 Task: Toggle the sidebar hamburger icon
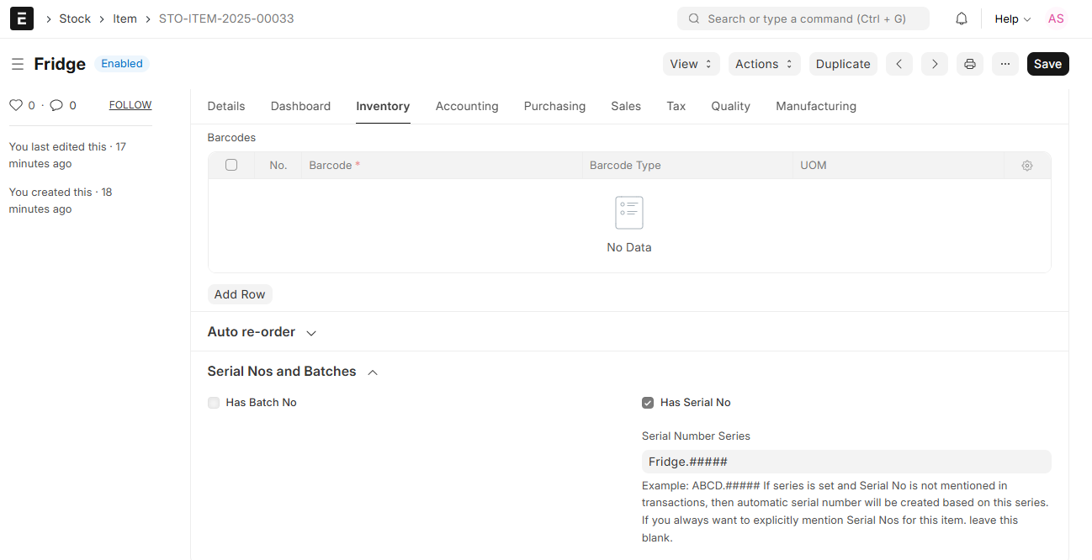[17, 64]
